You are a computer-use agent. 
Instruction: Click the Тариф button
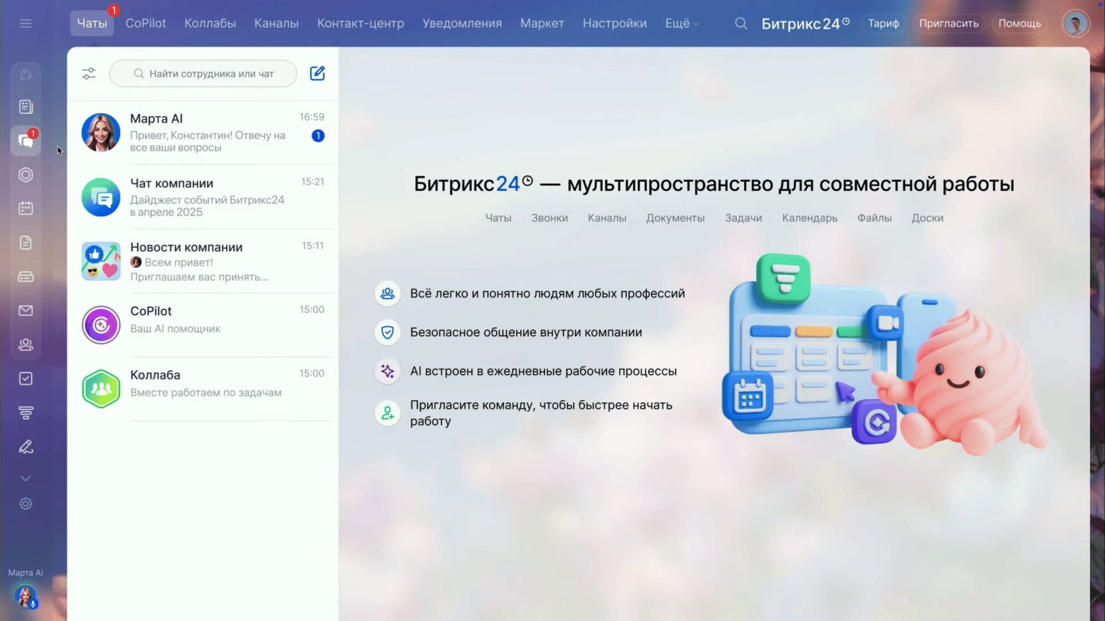pyautogui.click(x=883, y=24)
